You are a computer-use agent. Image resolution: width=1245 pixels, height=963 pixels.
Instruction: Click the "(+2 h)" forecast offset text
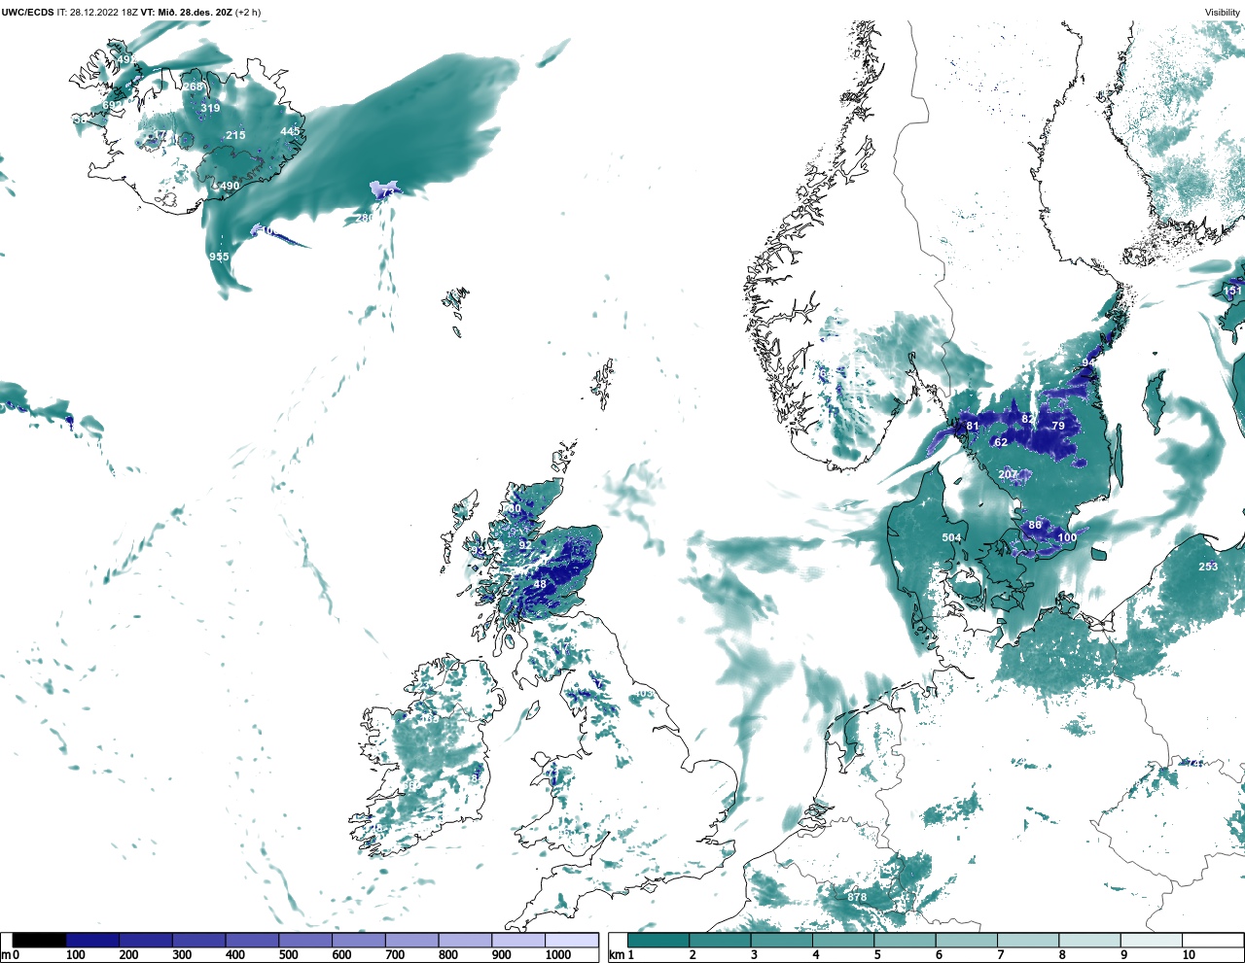click(x=248, y=13)
